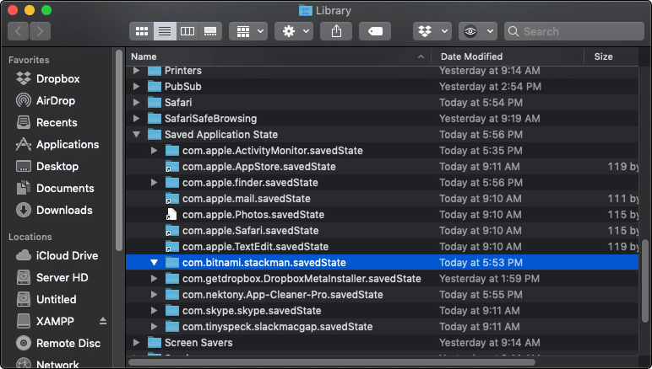Switch to icon view in toolbar
Image resolution: width=652 pixels, height=369 pixels.
pyautogui.click(x=142, y=31)
